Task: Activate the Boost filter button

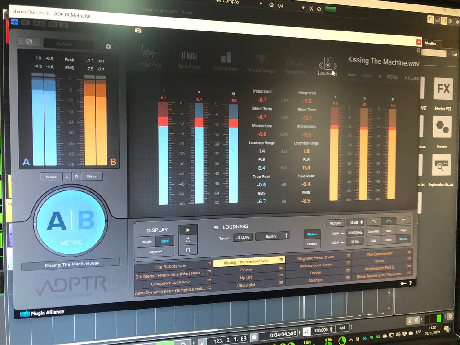Action: 403,240
